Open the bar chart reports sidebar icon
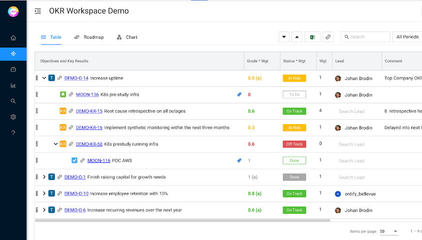The width and height of the screenshot is (422, 240). coord(13,85)
